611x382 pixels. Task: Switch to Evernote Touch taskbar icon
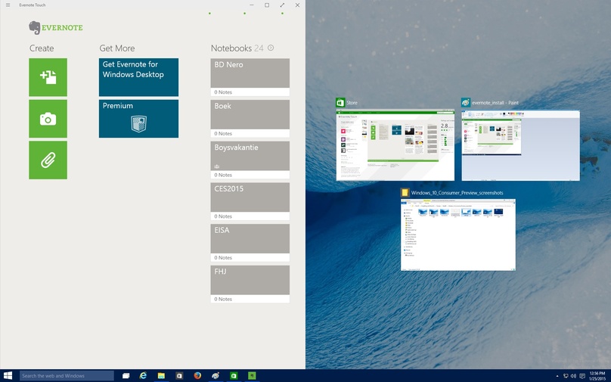[x=252, y=376]
